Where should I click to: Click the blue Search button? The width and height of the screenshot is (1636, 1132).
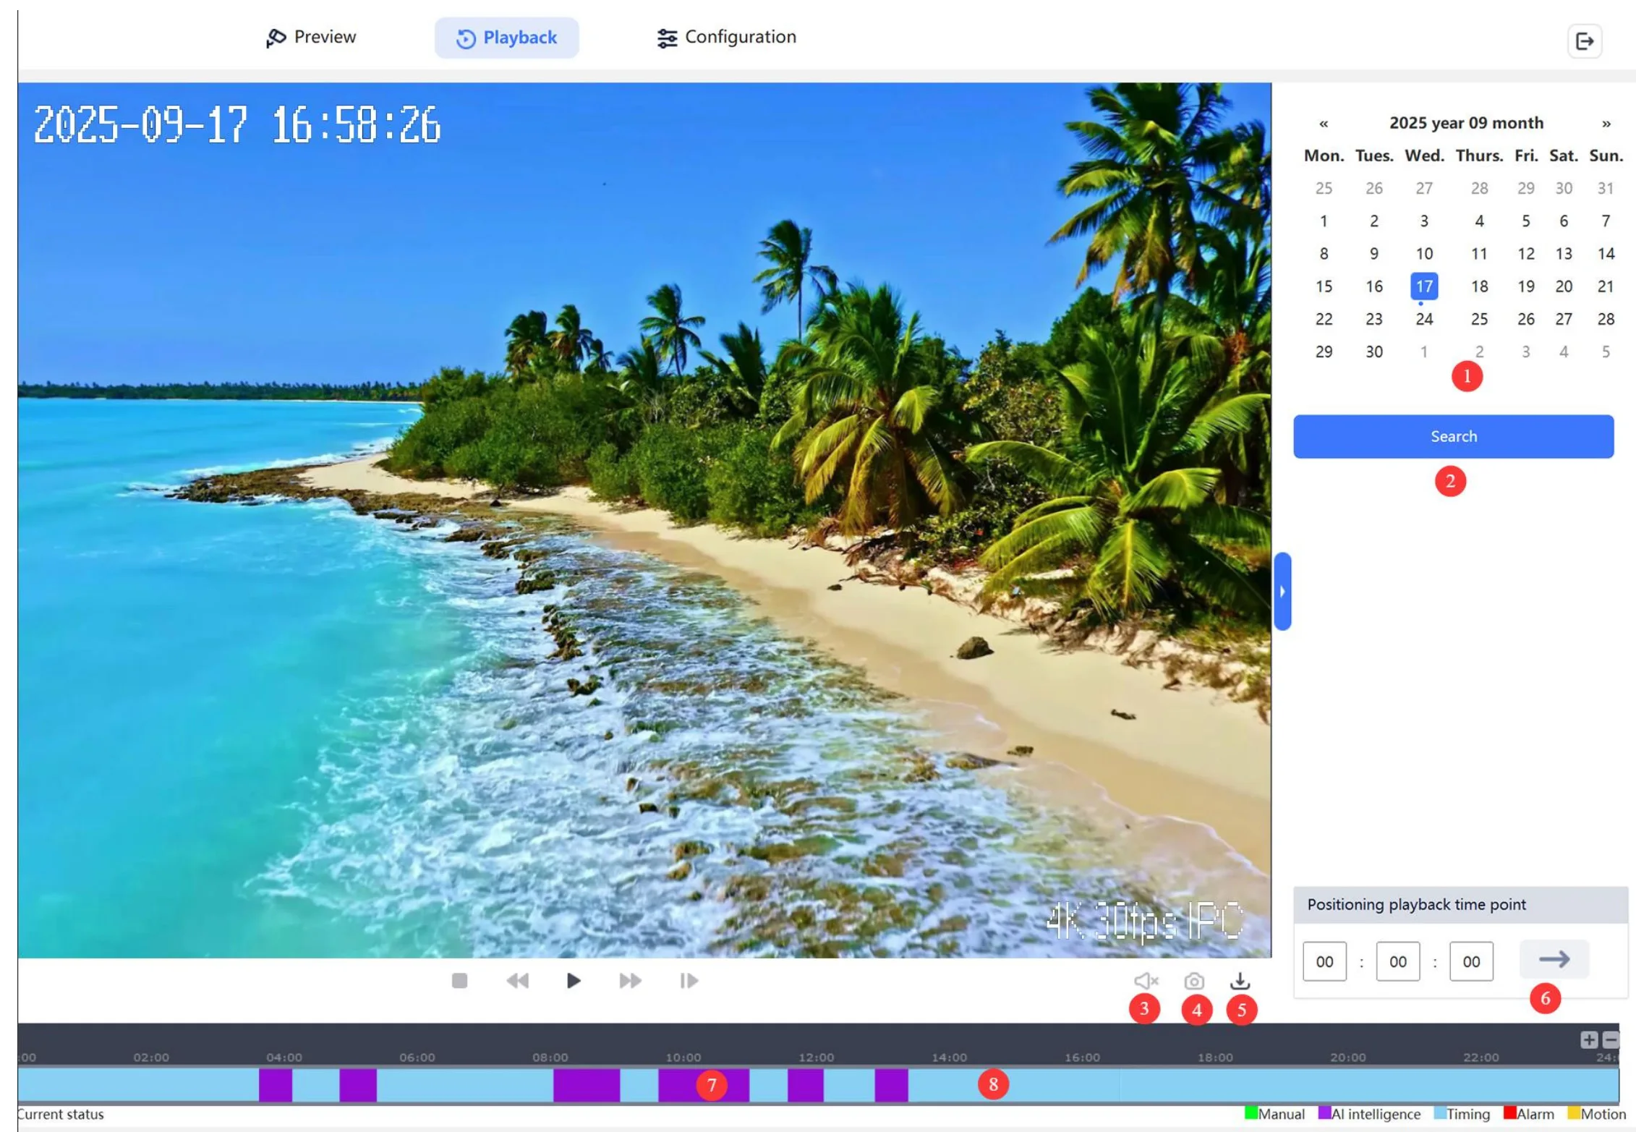coord(1453,436)
